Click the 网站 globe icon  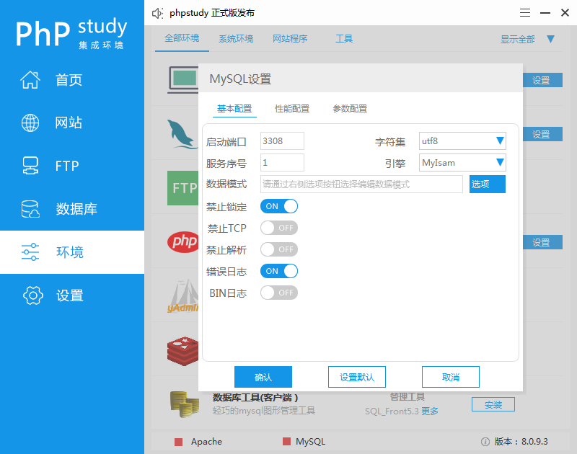30,123
